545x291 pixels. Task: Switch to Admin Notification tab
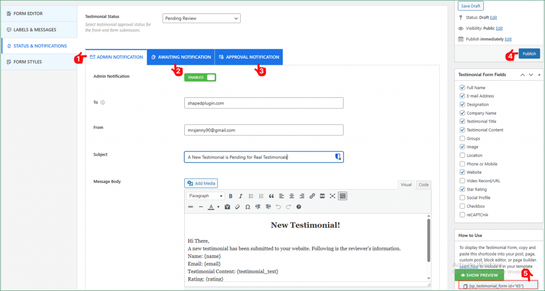pos(116,57)
